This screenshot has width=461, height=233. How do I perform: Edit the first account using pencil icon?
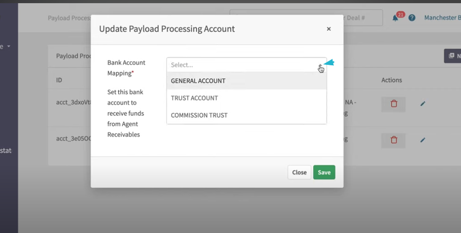423,104
